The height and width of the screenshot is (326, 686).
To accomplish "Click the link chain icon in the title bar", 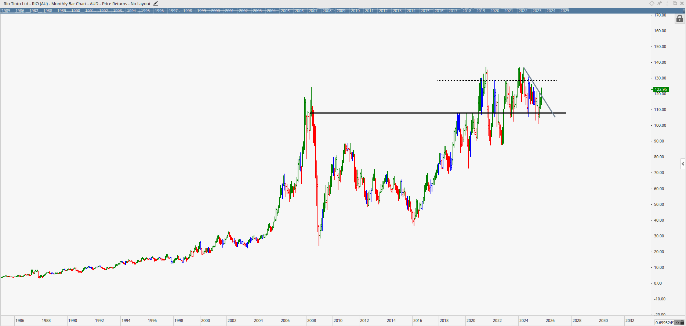I will click(667, 3).
